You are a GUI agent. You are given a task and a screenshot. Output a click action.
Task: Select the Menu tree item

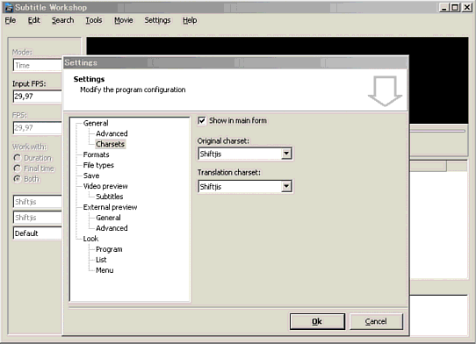point(105,270)
